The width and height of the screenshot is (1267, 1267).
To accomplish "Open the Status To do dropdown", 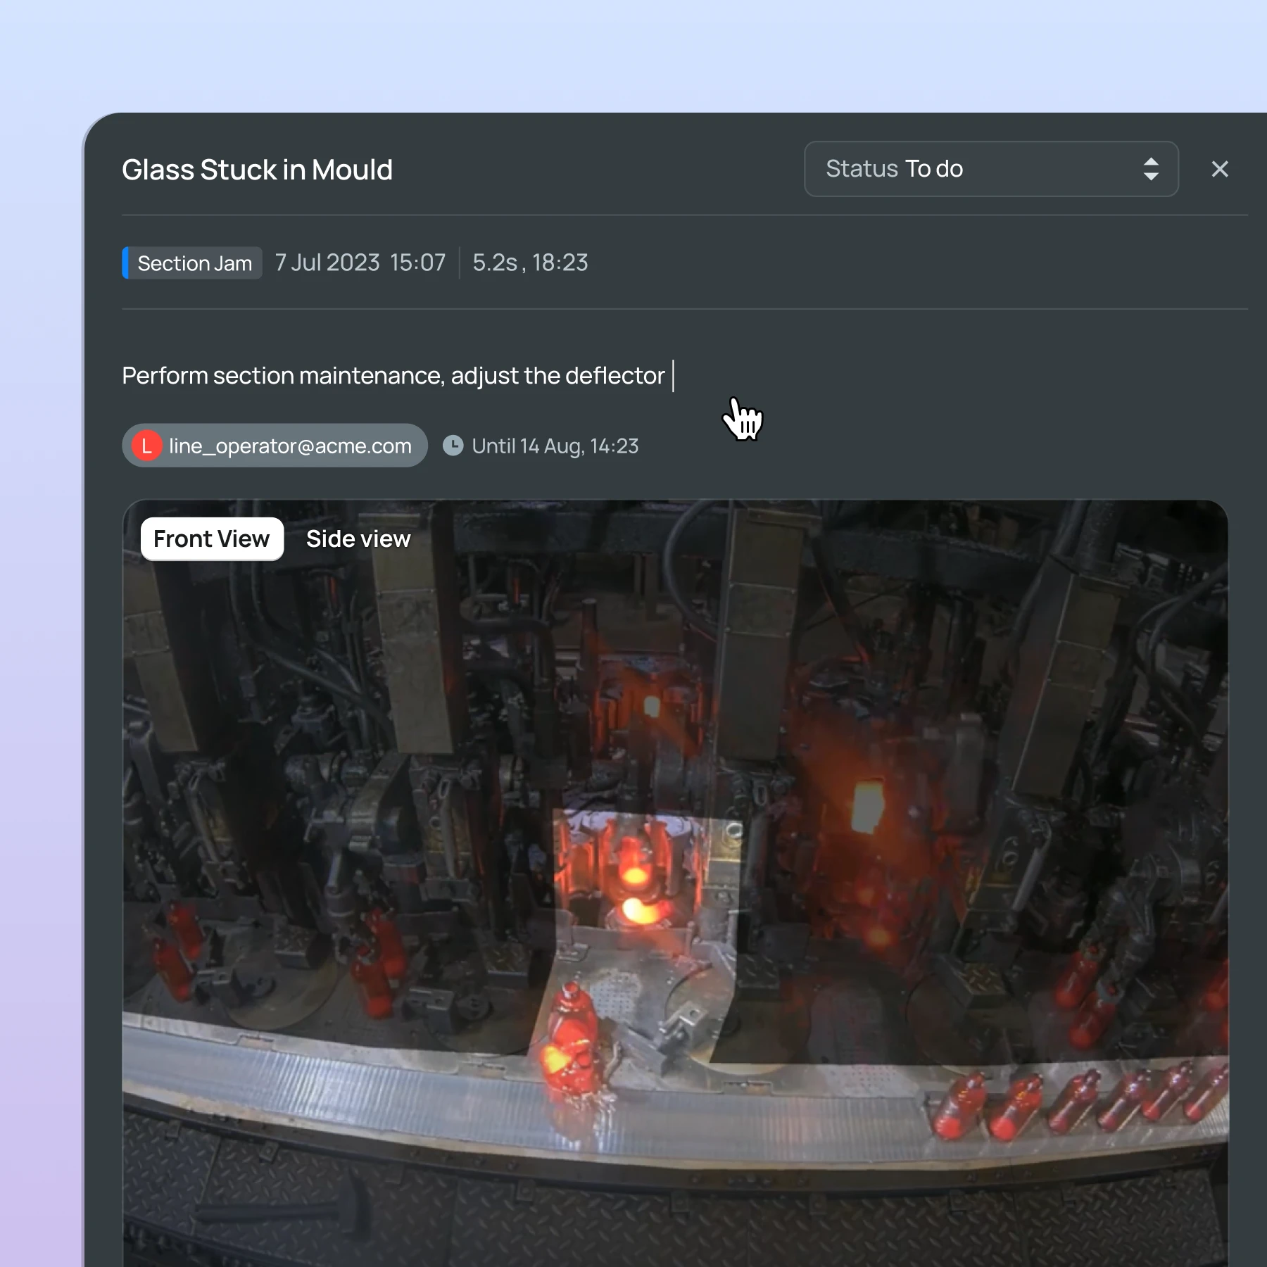I will [990, 169].
